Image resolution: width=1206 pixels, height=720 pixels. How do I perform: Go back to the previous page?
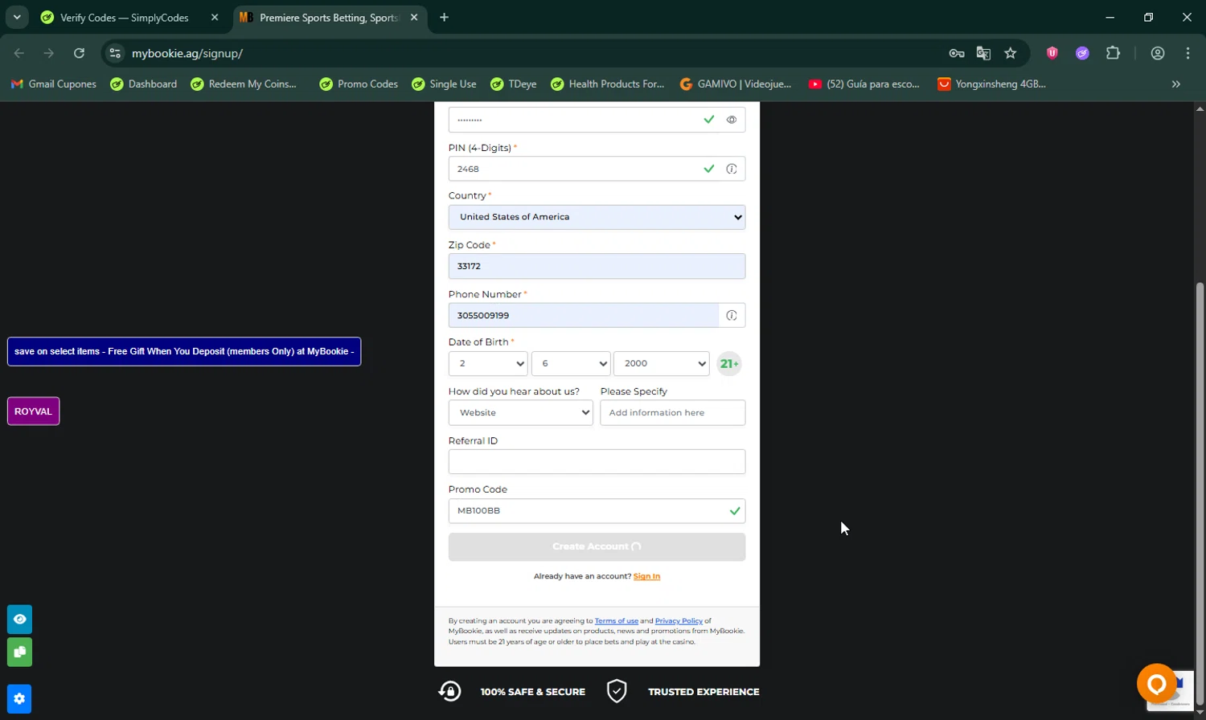click(x=19, y=53)
